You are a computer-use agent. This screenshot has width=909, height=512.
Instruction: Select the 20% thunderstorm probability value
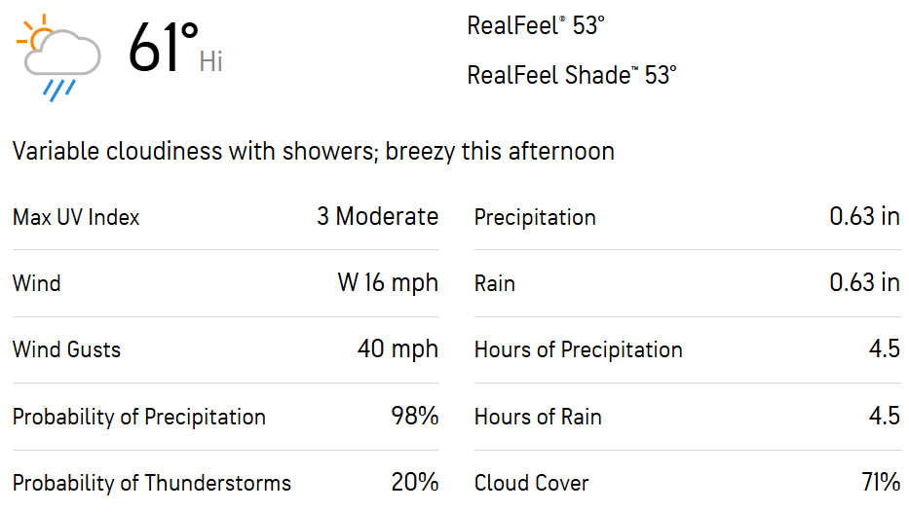point(414,482)
